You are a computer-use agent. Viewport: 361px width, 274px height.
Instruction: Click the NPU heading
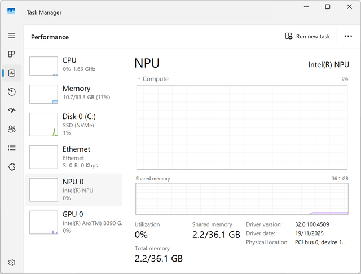click(x=147, y=63)
